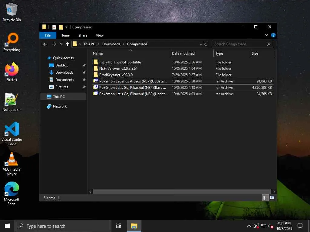Viewport: 310px width, 232px height.
Task: Select Pokémon Let's Go Pikachu Base archive
Action: tap(182, 87)
